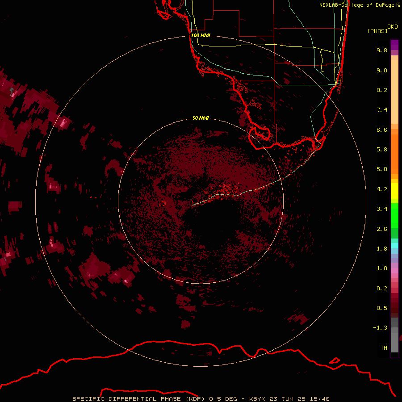Select the 1.0 scale value
The width and height of the screenshot is (402, 402).
click(382, 268)
